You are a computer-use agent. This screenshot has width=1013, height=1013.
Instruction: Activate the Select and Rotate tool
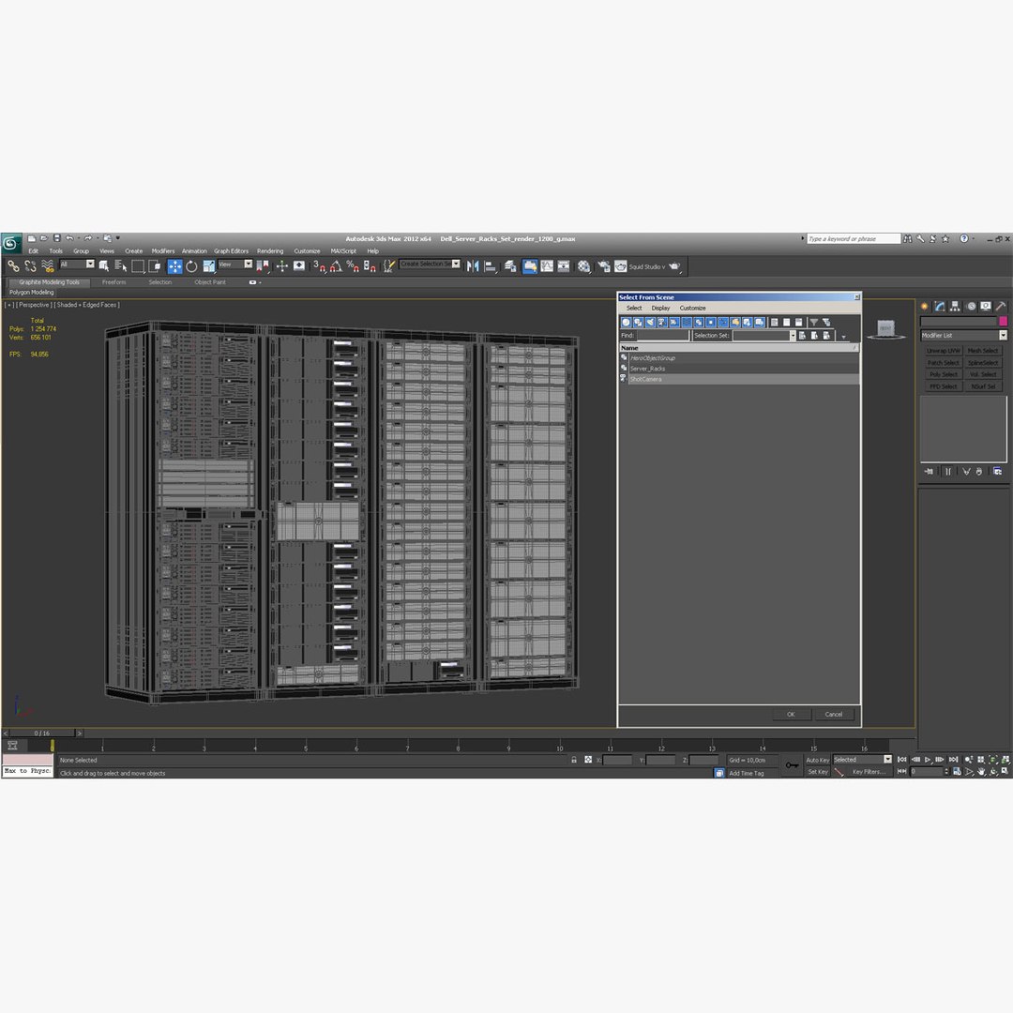click(191, 265)
